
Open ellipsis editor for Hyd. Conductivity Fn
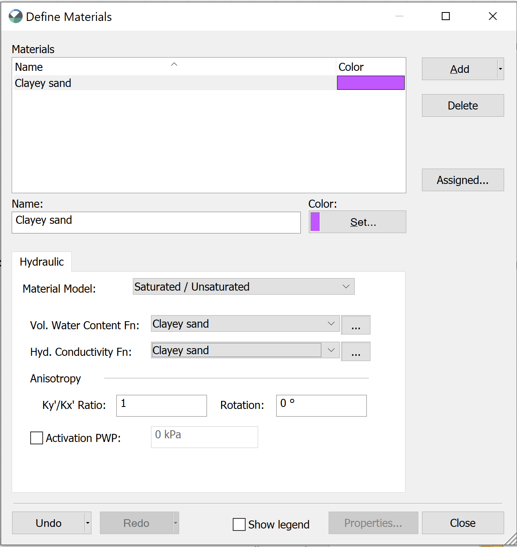point(356,352)
